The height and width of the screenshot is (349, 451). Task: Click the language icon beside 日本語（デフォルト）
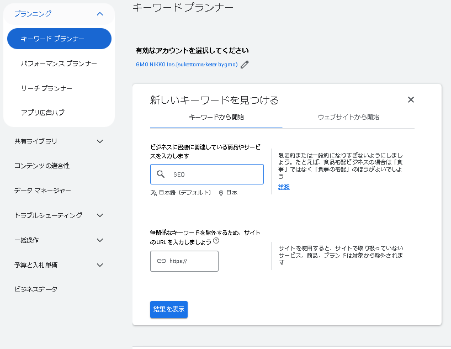tap(153, 193)
